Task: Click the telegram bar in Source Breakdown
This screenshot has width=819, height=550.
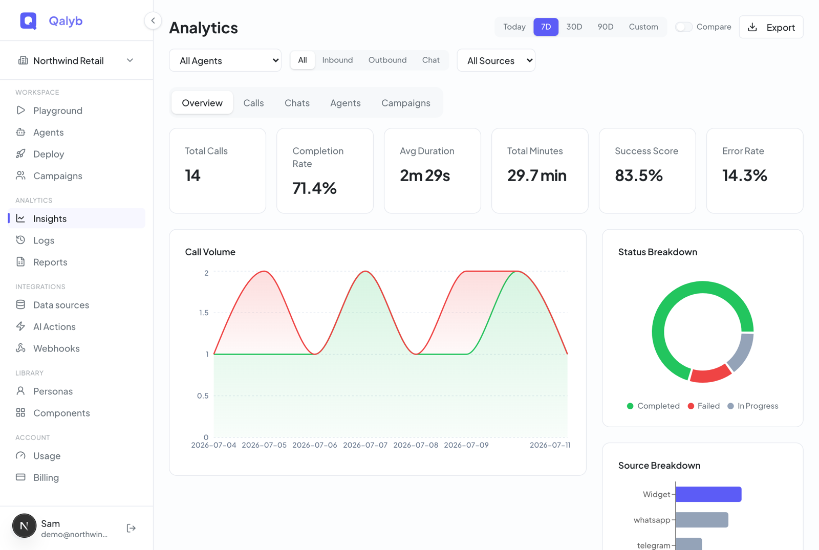Action: pyautogui.click(x=688, y=544)
